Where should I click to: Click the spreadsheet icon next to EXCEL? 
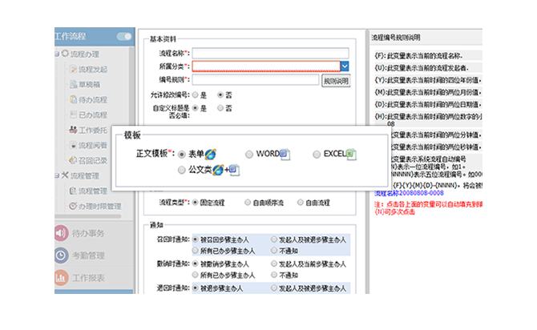click(x=351, y=154)
